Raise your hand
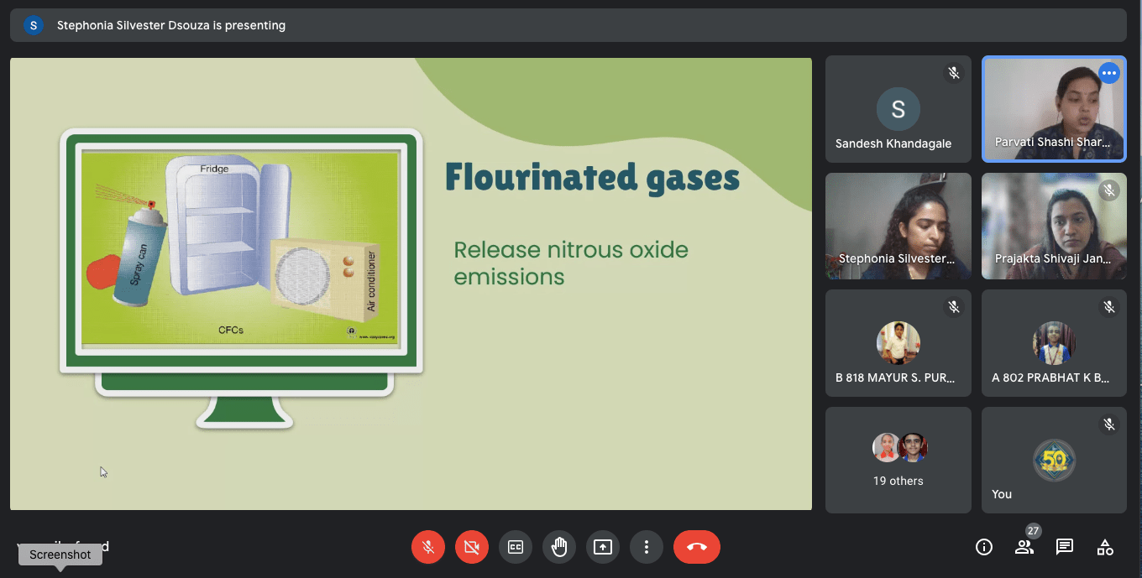The height and width of the screenshot is (578, 1142). [559, 547]
